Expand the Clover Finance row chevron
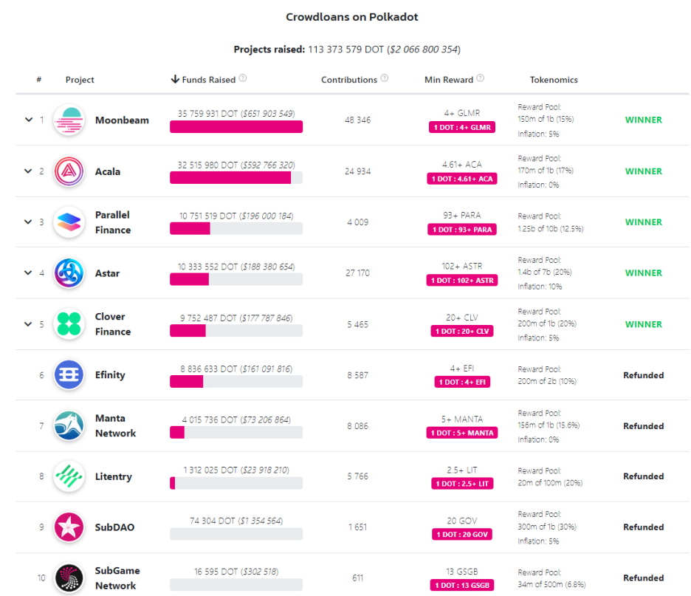Screen dimensions: 691x596 tap(28, 324)
